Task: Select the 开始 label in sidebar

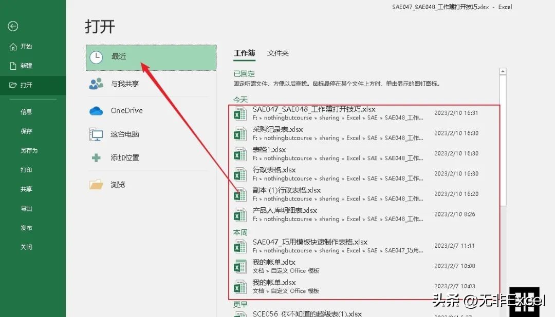Action: pyautogui.click(x=26, y=46)
